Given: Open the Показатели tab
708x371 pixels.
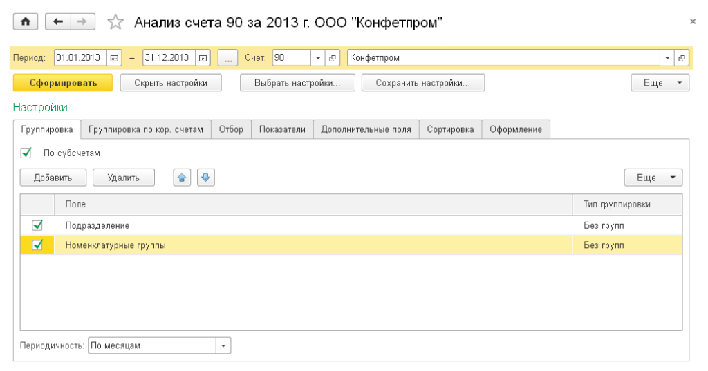Looking at the screenshot, I should (x=282, y=129).
